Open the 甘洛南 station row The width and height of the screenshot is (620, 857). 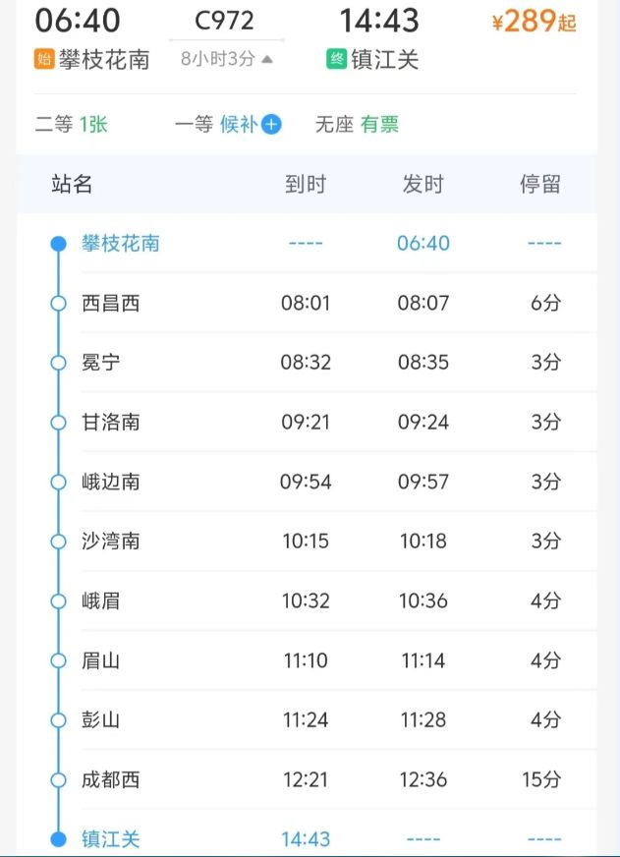point(322,423)
